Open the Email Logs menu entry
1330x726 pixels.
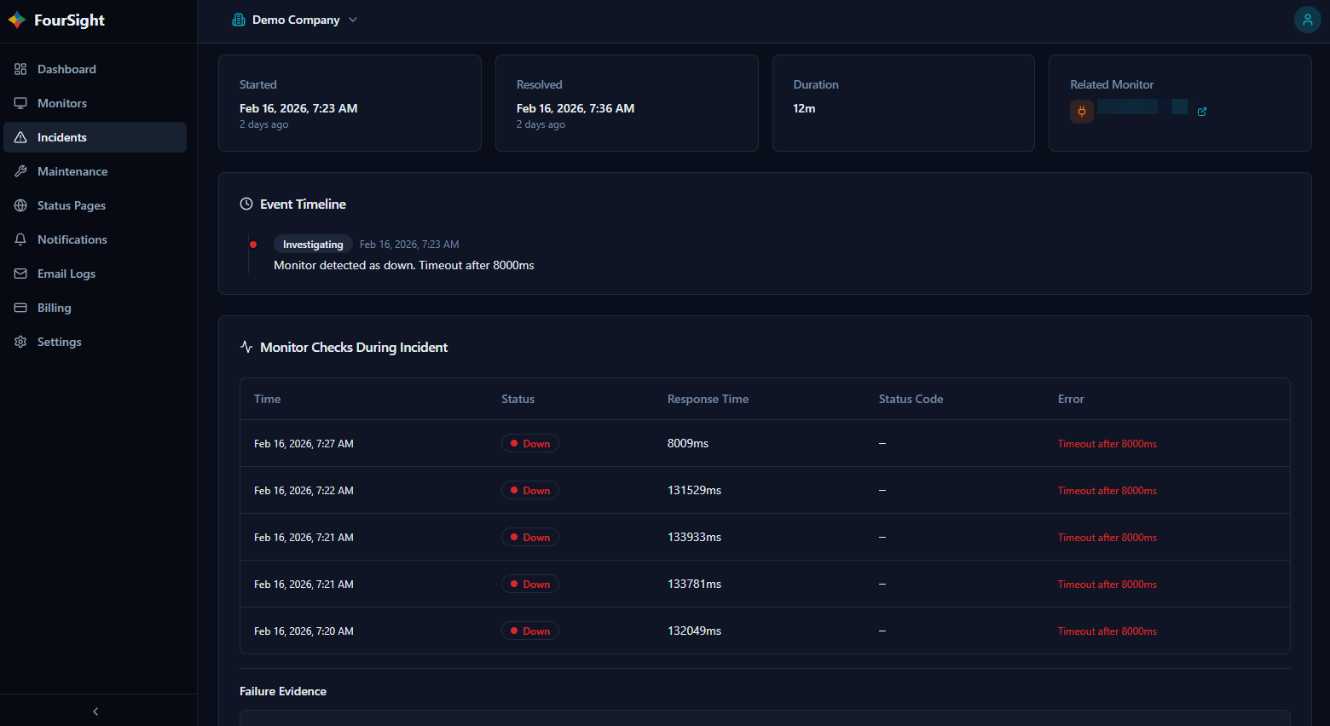click(x=66, y=274)
